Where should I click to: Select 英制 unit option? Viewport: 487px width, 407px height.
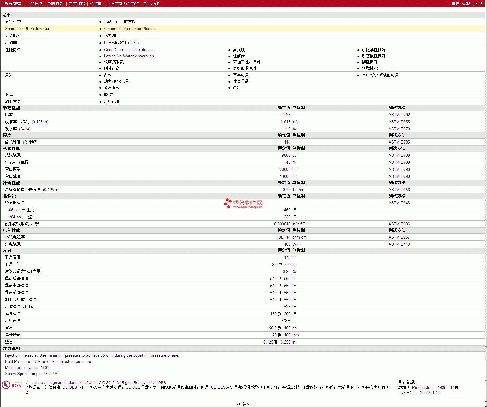[x=466, y=4]
